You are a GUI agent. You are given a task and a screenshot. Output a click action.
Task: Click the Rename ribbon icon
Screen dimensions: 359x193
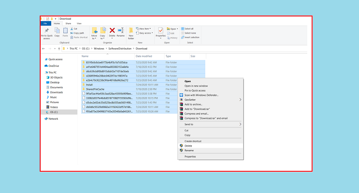[x=121, y=30]
